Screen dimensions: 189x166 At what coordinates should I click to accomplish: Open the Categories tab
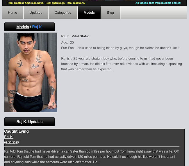[63, 13]
